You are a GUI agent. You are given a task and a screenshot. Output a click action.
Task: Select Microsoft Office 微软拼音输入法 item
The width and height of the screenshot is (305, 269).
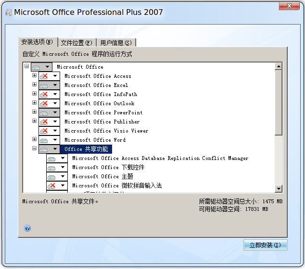(x=117, y=186)
